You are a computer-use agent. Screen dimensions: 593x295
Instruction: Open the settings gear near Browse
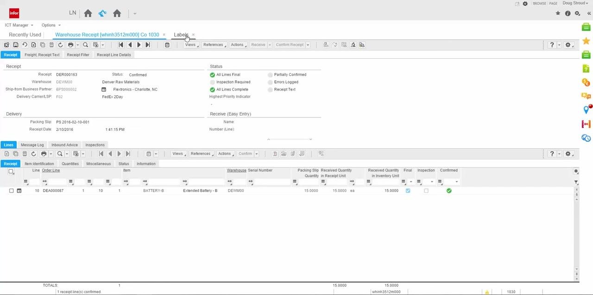[x=525, y=4]
